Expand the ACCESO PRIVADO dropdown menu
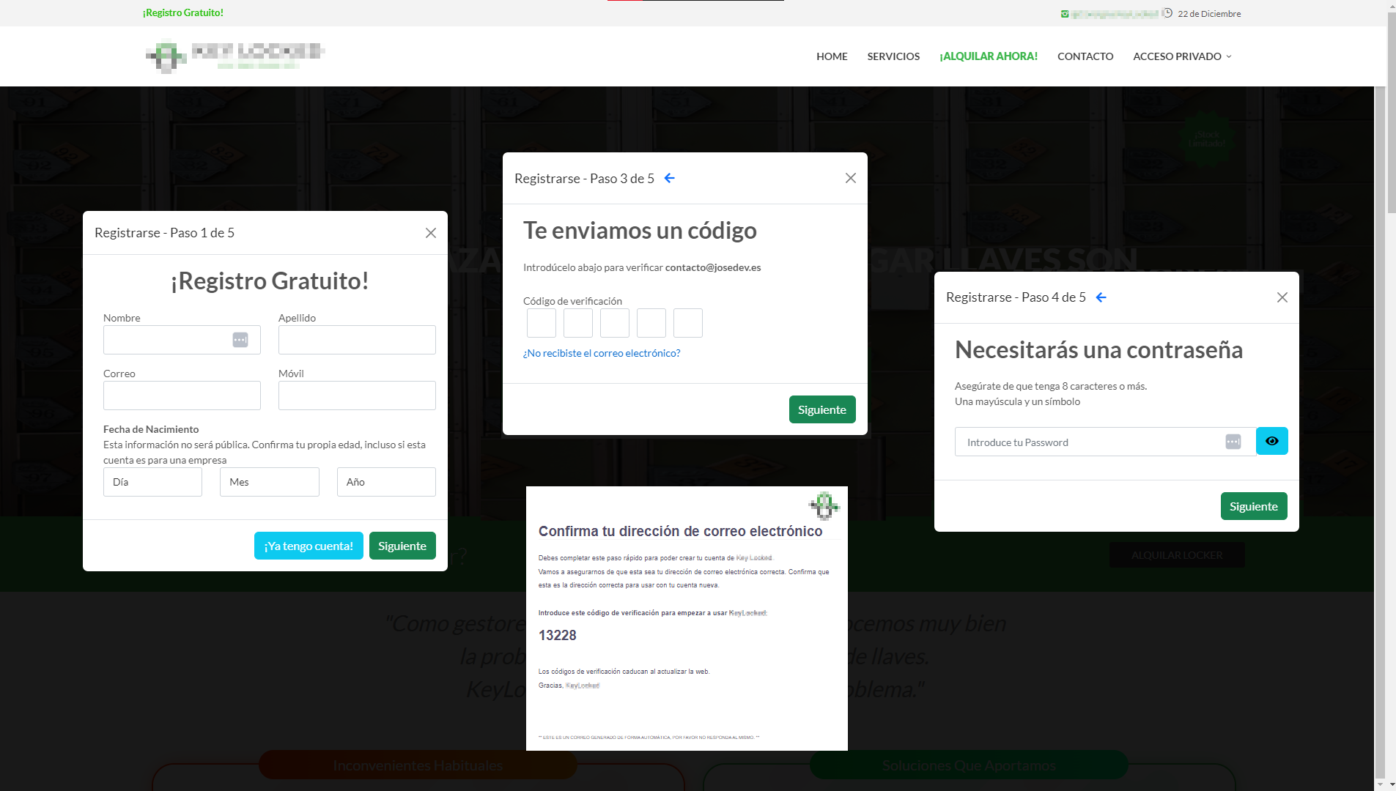 [1181, 56]
